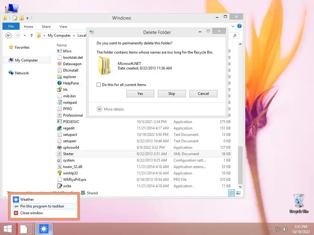This screenshot has height=235, width=314.
Task: Click the Skip button
Action: (x=172, y=94)
